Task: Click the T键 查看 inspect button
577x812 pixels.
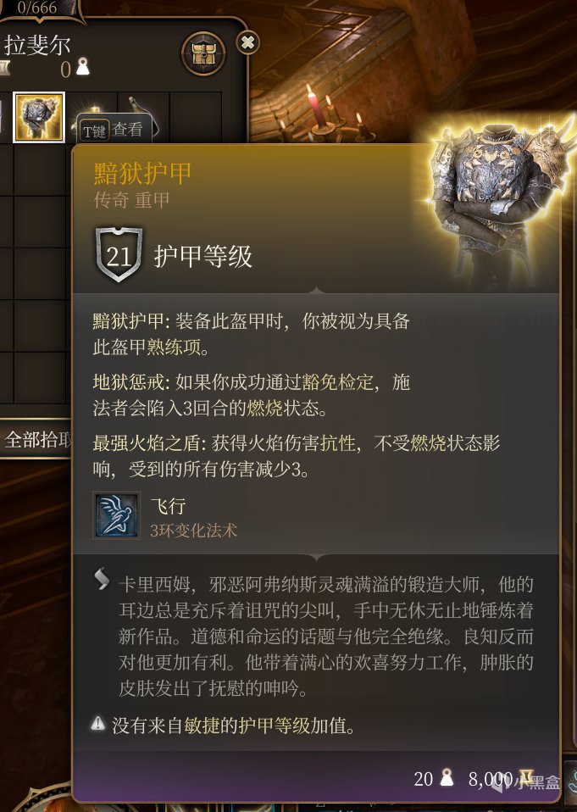Action: (x=114, y=131)
